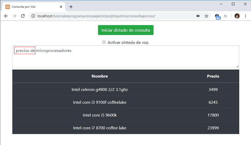Select Intel core i5 9600k cell
The height and width of the screenshot is (145, 251).
point(100,115)
